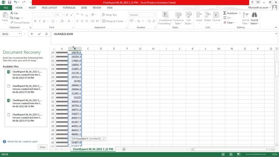
Task: Open recovered file from 07:59 PM
Action: point(26,75)
